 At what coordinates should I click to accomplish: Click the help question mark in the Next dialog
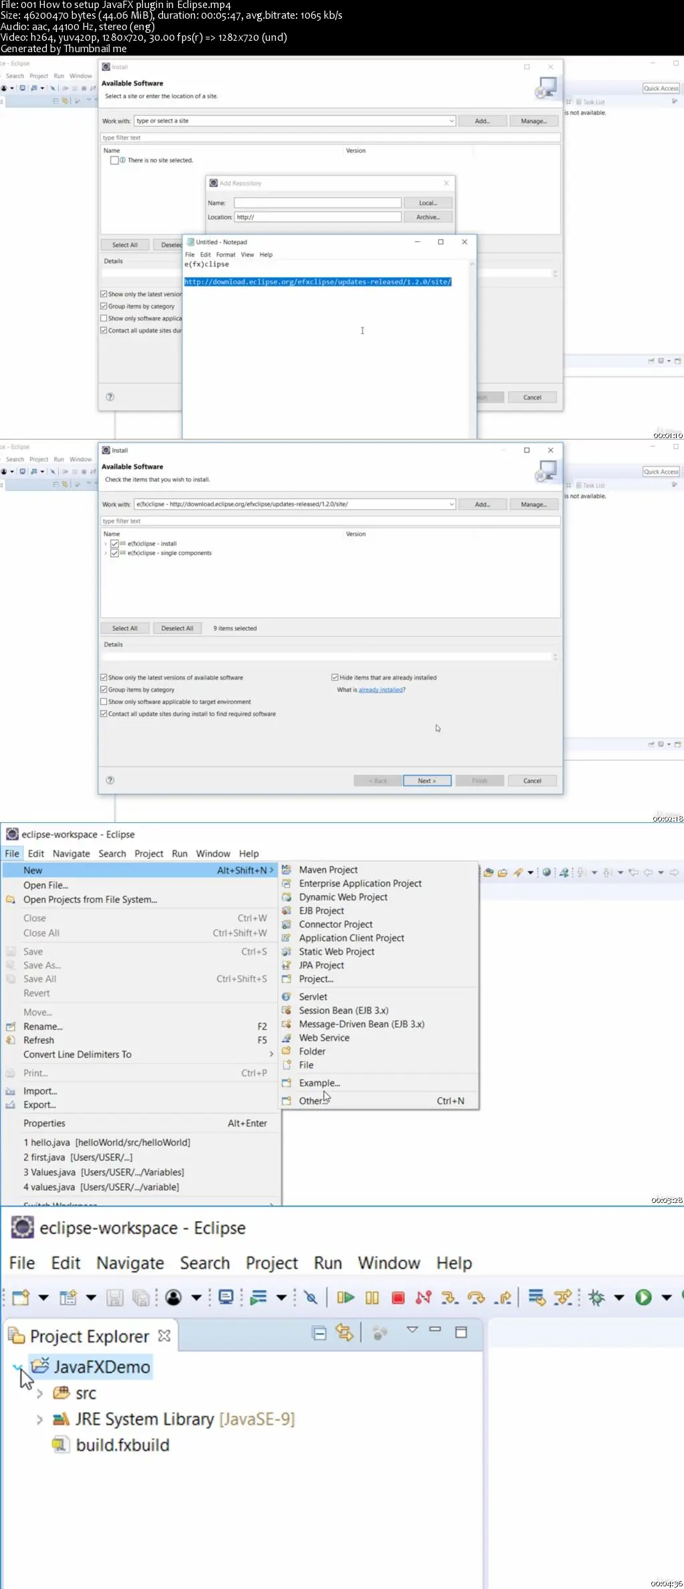click(110, 780)
